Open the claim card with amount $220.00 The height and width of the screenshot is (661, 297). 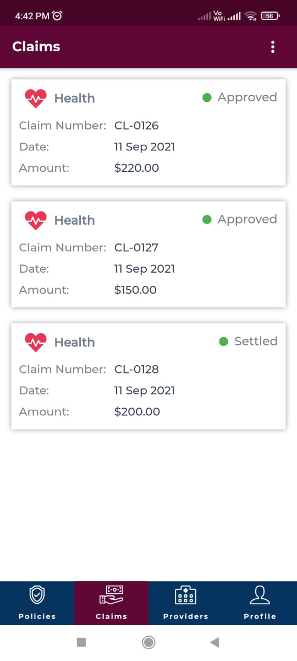point(148,132)
